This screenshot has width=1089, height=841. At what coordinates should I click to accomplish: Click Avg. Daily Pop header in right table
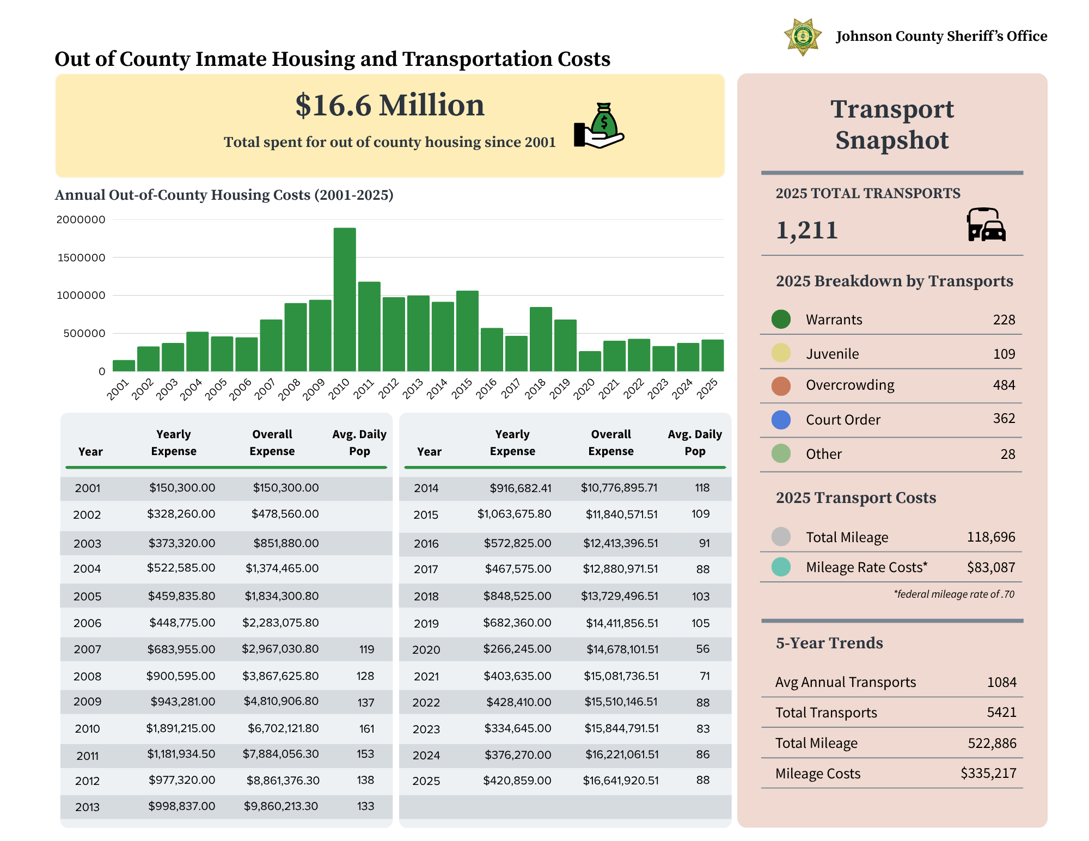point(695,443)
